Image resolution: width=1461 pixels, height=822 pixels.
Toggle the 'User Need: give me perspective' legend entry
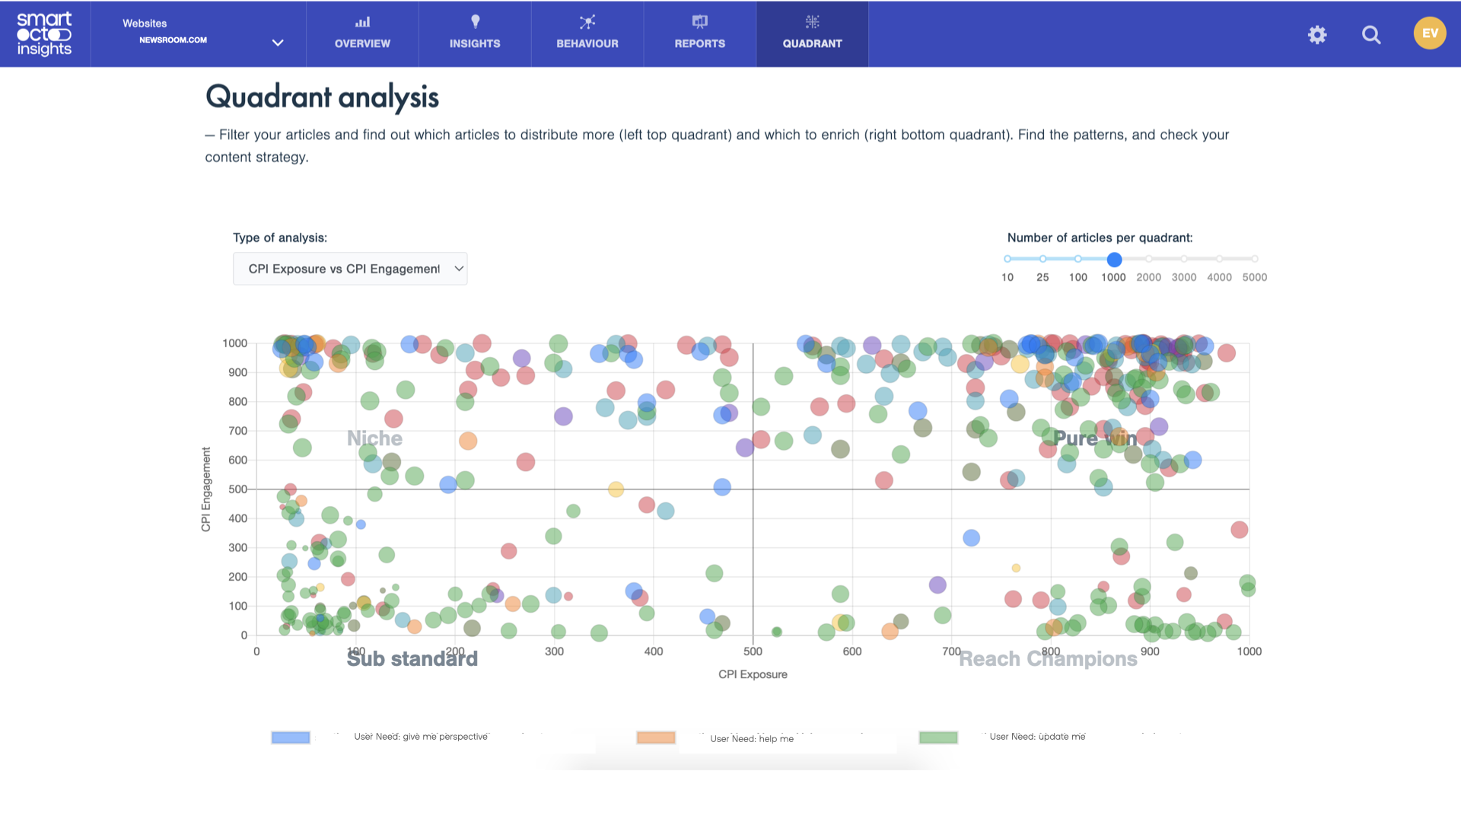click(x=290, y=737)
